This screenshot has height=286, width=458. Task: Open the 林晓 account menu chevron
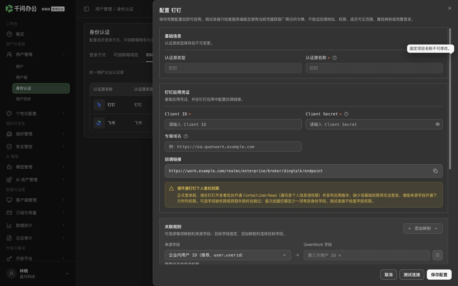[x=67, y=274]
